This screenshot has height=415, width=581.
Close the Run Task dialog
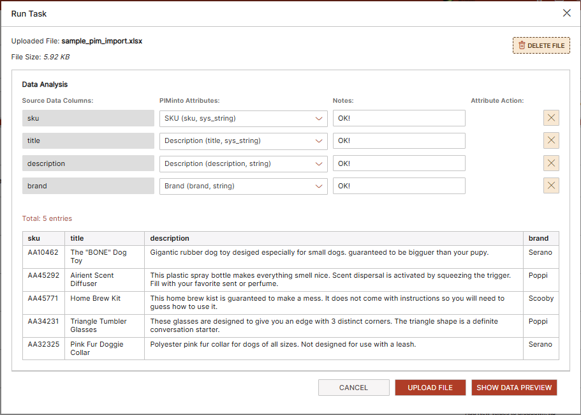click(566, 13)
